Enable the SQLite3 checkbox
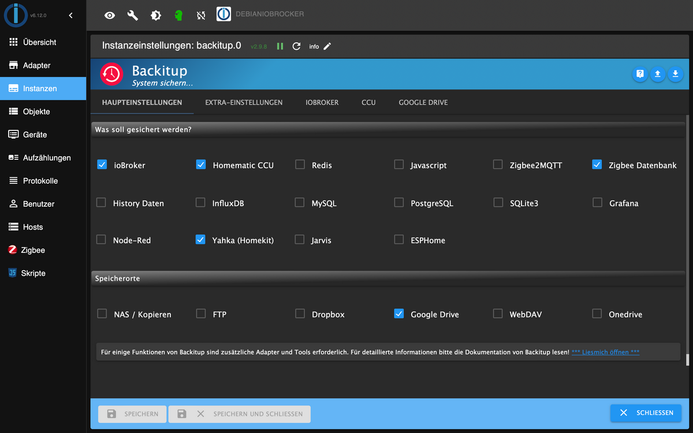Image resolution: width=693 pixels, height=433 pixels. click(498, 203)
